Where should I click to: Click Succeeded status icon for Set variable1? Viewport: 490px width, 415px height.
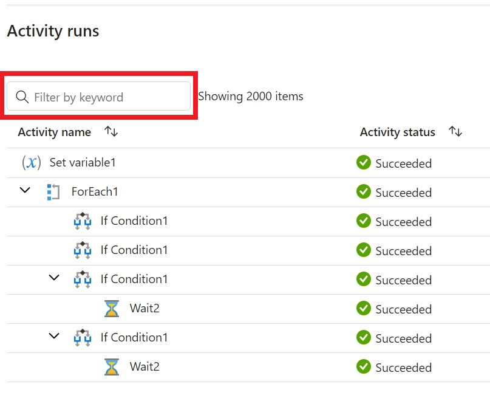coord(363,162)
